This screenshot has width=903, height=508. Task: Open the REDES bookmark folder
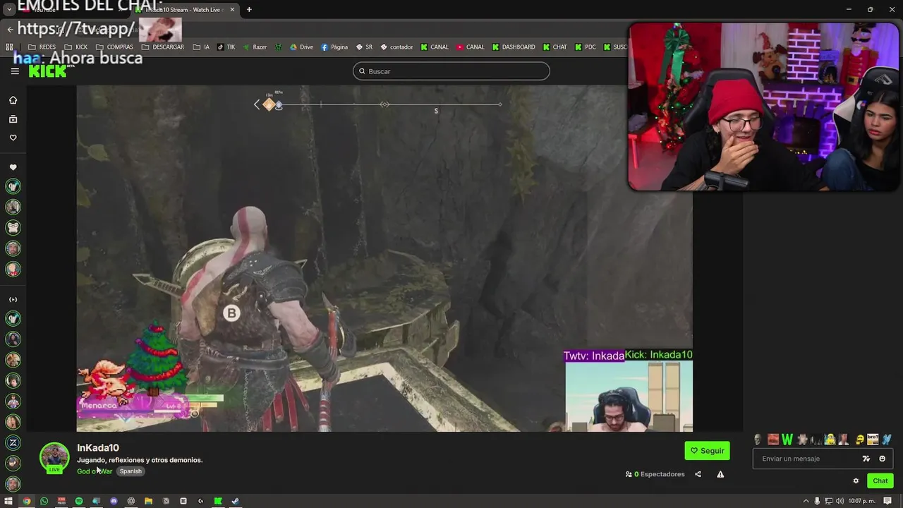42,47
